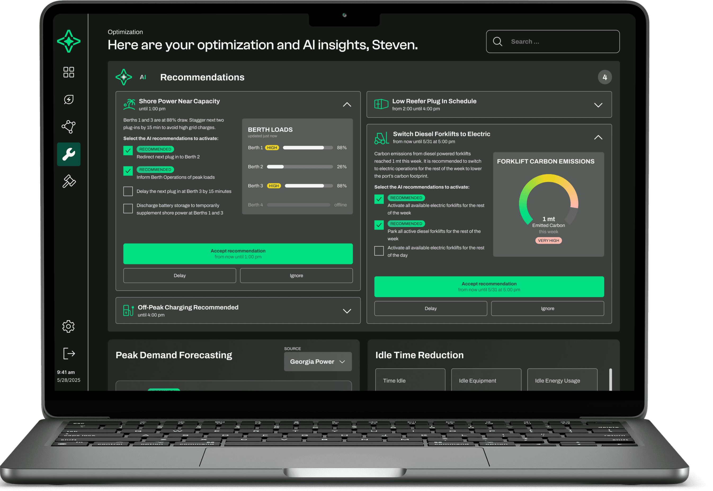The image size is (713, 491).
Task: Accept recommendation from now until 1:00 pm
Action: (238, 254)
